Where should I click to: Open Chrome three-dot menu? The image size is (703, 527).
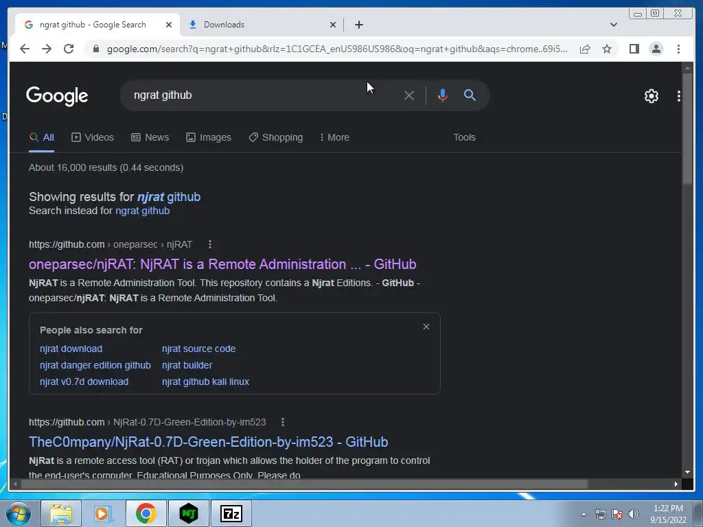pyautogui.click(x=678, y=49)
